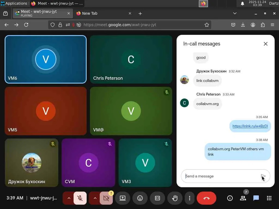Open the inlnk.ru/w4BzDl link in chat

point(250,126)
